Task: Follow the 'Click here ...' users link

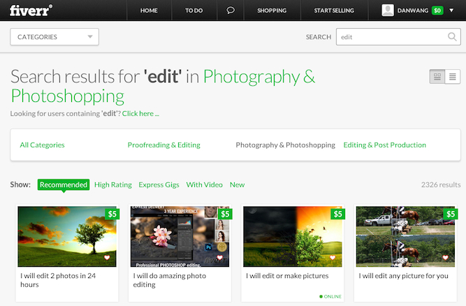Action: [x=140, y=113]
